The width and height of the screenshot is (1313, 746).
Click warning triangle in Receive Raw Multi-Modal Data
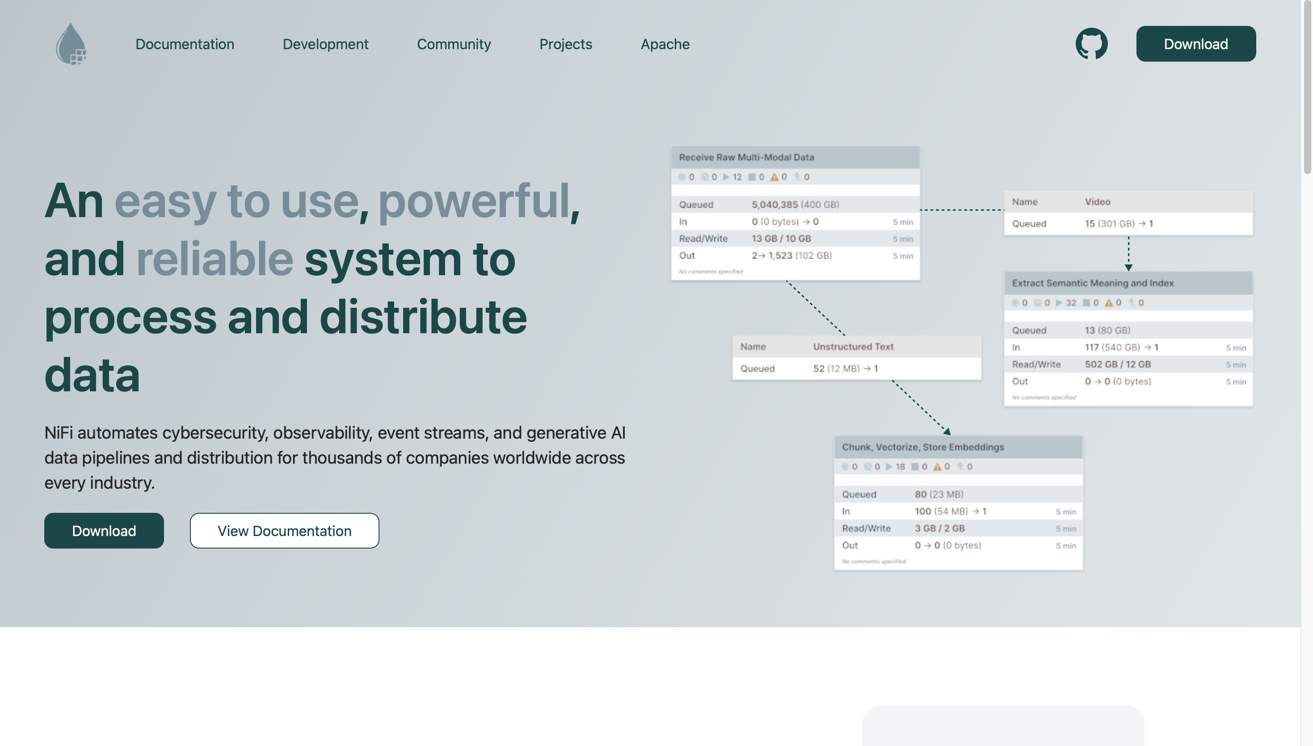point(774,177)
